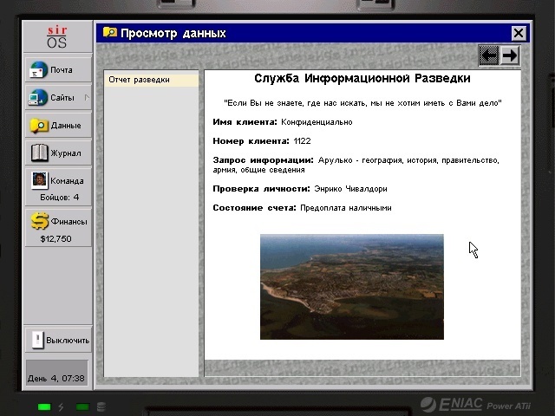Close the Просмотр данных window
555x416 pixels.
pyautogui.click(x=519, y=33)
